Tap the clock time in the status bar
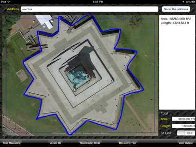This screenshot has width=196, height=147. click(98, 2)
